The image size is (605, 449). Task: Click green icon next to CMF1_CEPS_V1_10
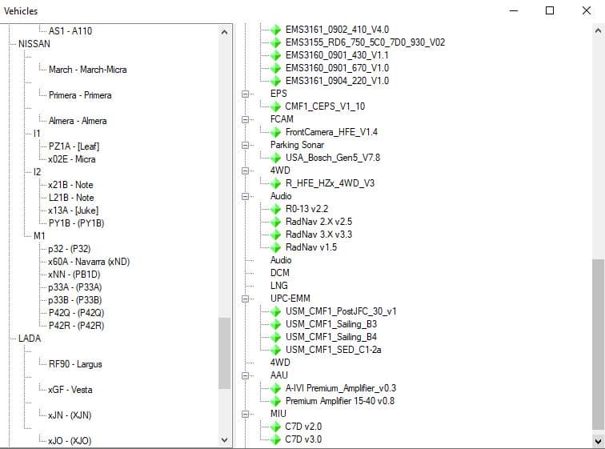pos(275,106)
